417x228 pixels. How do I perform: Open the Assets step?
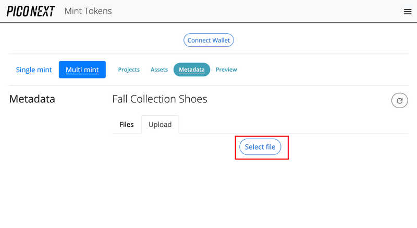(x=159, y=70)
